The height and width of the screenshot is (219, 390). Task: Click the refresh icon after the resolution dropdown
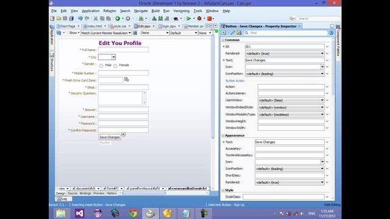point(135,33)
